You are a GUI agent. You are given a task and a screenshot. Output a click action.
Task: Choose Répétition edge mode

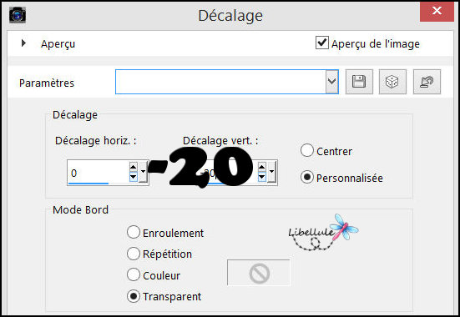(134, 254)
